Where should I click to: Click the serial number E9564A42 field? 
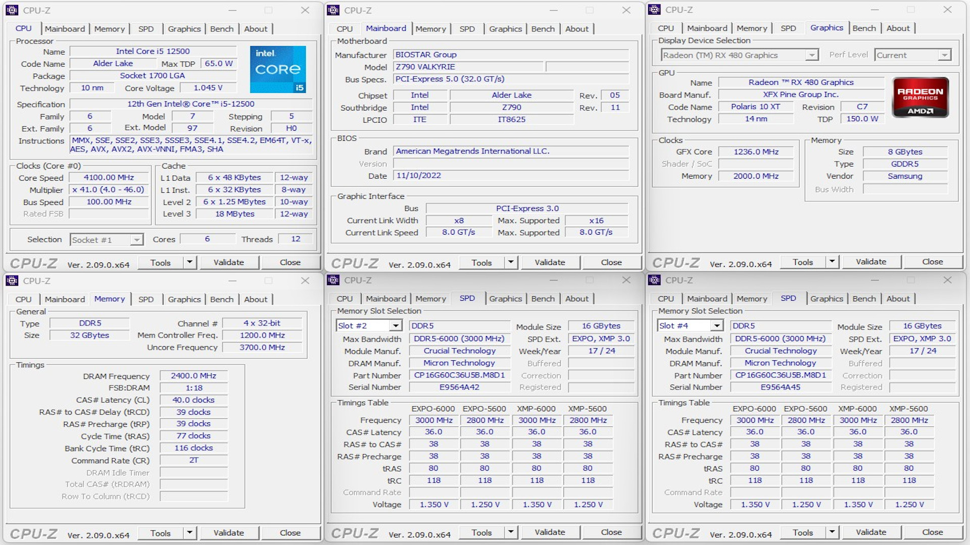click(459, 388)
